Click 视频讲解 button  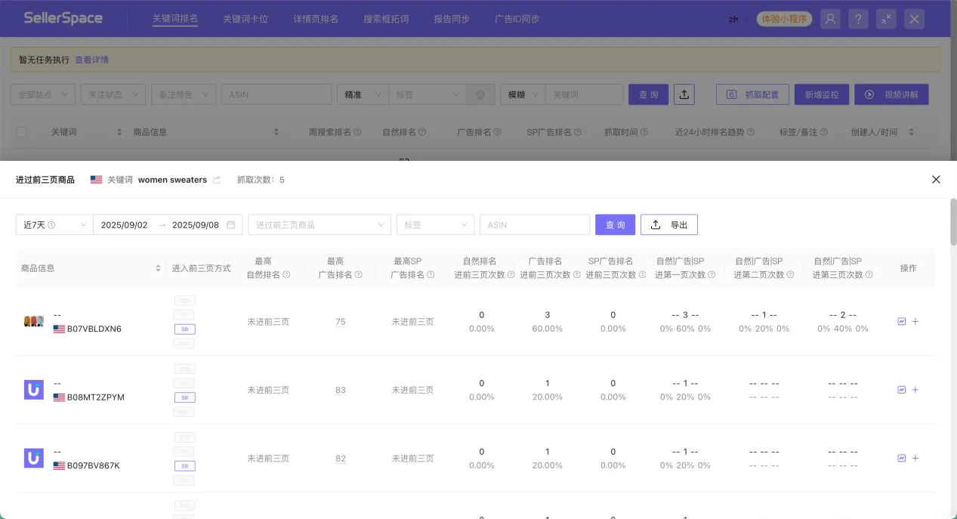(x=891, y=94)
